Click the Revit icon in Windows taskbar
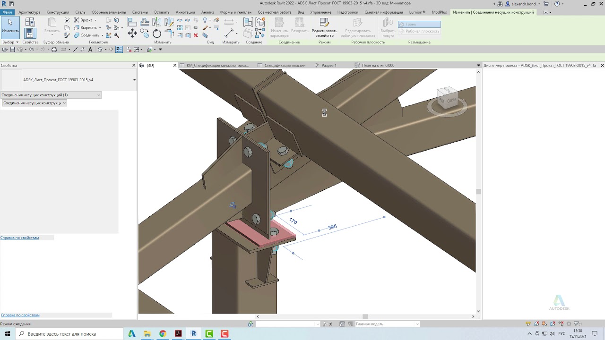Image resolution: width=605 pixels, height=340 pixels. (x=193, y=334)
